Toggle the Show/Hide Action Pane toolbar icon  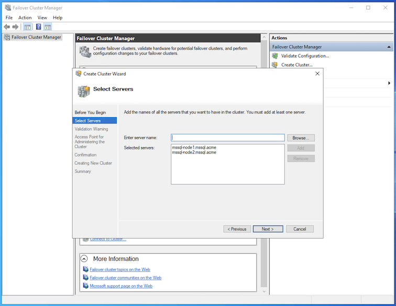(x=48, y=27)
